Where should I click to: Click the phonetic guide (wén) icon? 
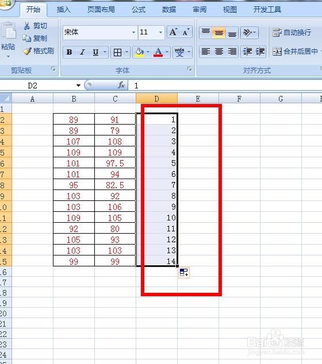[x=179, y=52]
